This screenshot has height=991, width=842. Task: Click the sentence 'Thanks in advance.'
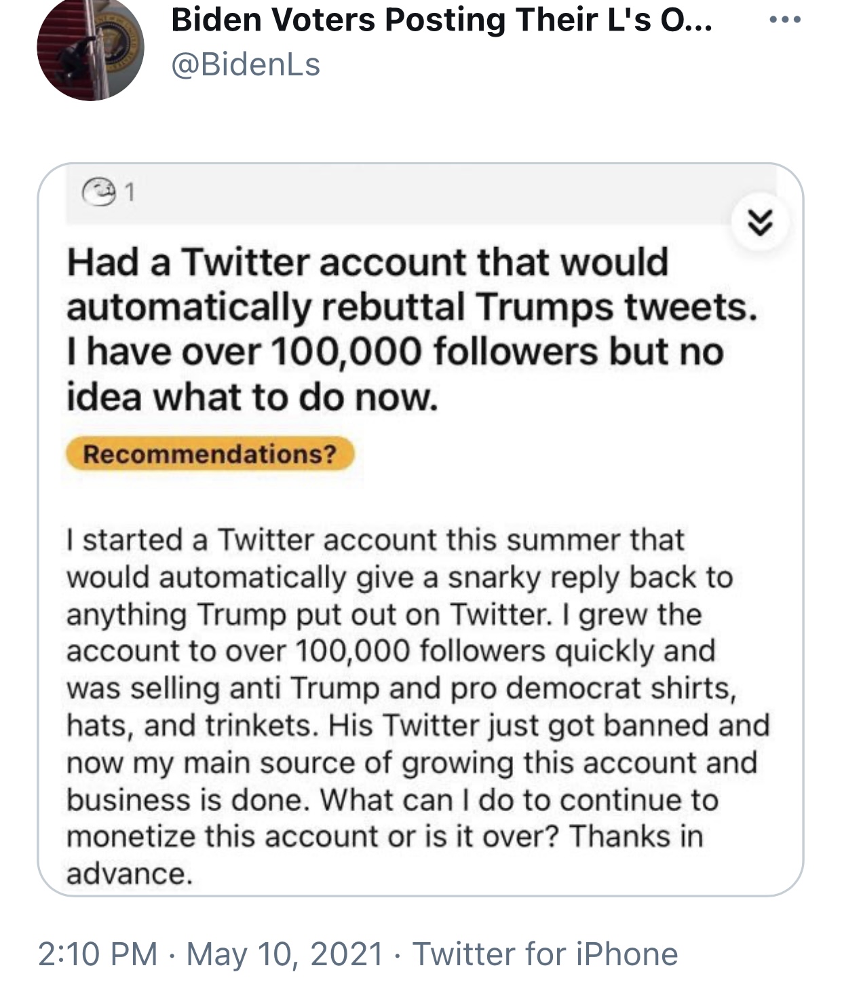[x=385, y=855]
